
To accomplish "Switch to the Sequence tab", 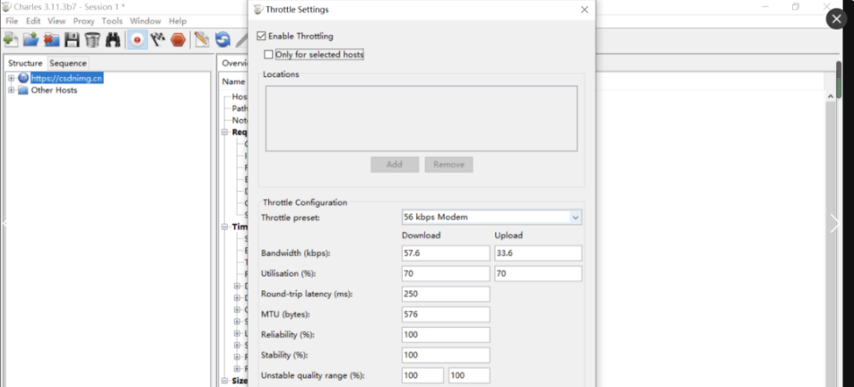I will pyautogui.click(x=68, y=63).
